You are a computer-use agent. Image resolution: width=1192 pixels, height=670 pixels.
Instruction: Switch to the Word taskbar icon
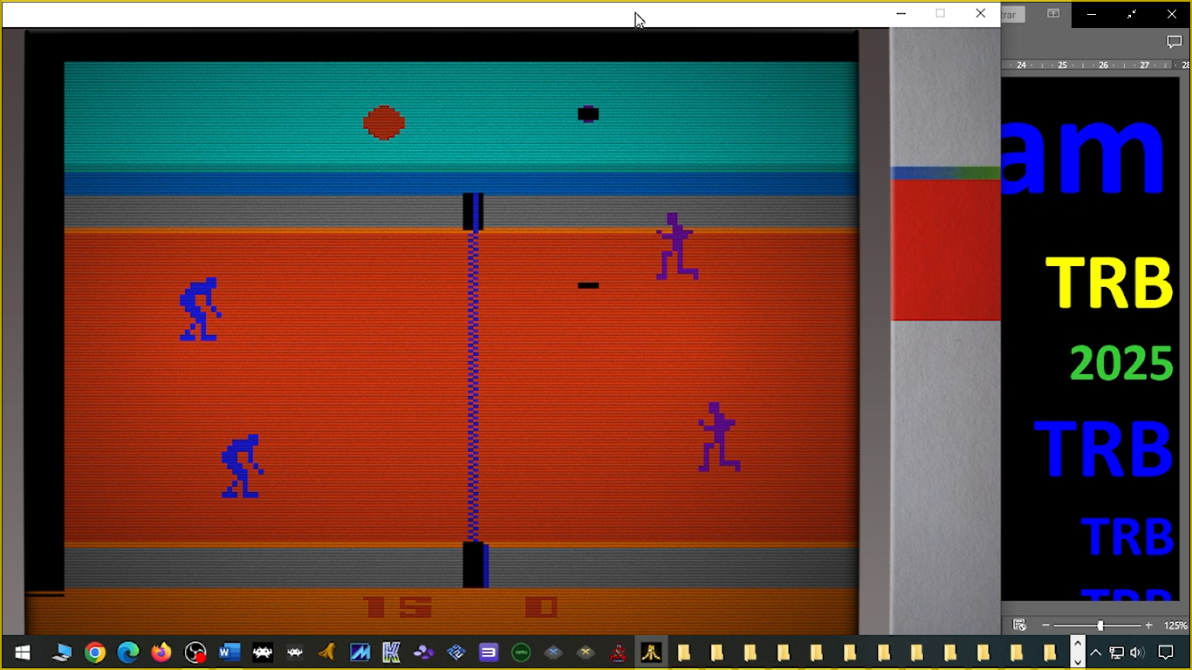229,653
